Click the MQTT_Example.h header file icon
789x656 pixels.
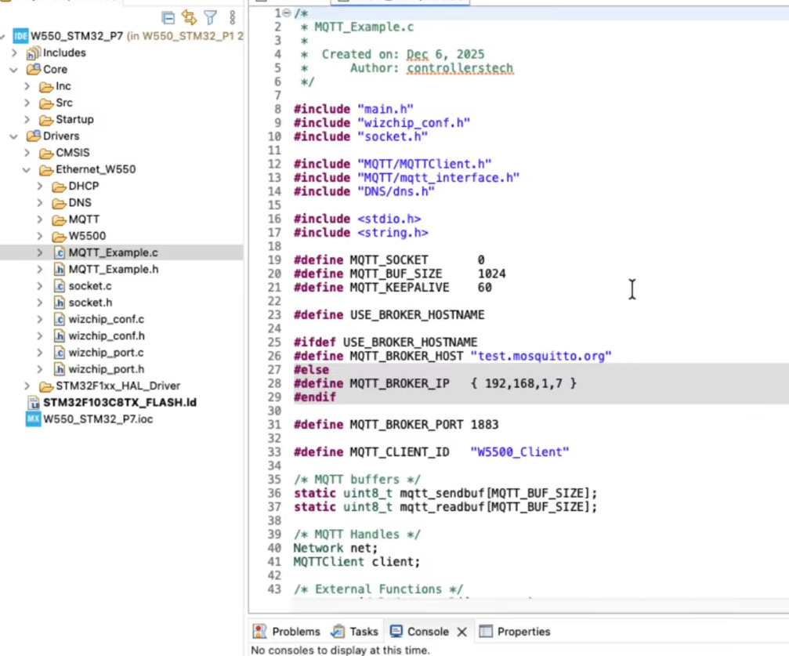pyautogui.click(x=59, y=270)
